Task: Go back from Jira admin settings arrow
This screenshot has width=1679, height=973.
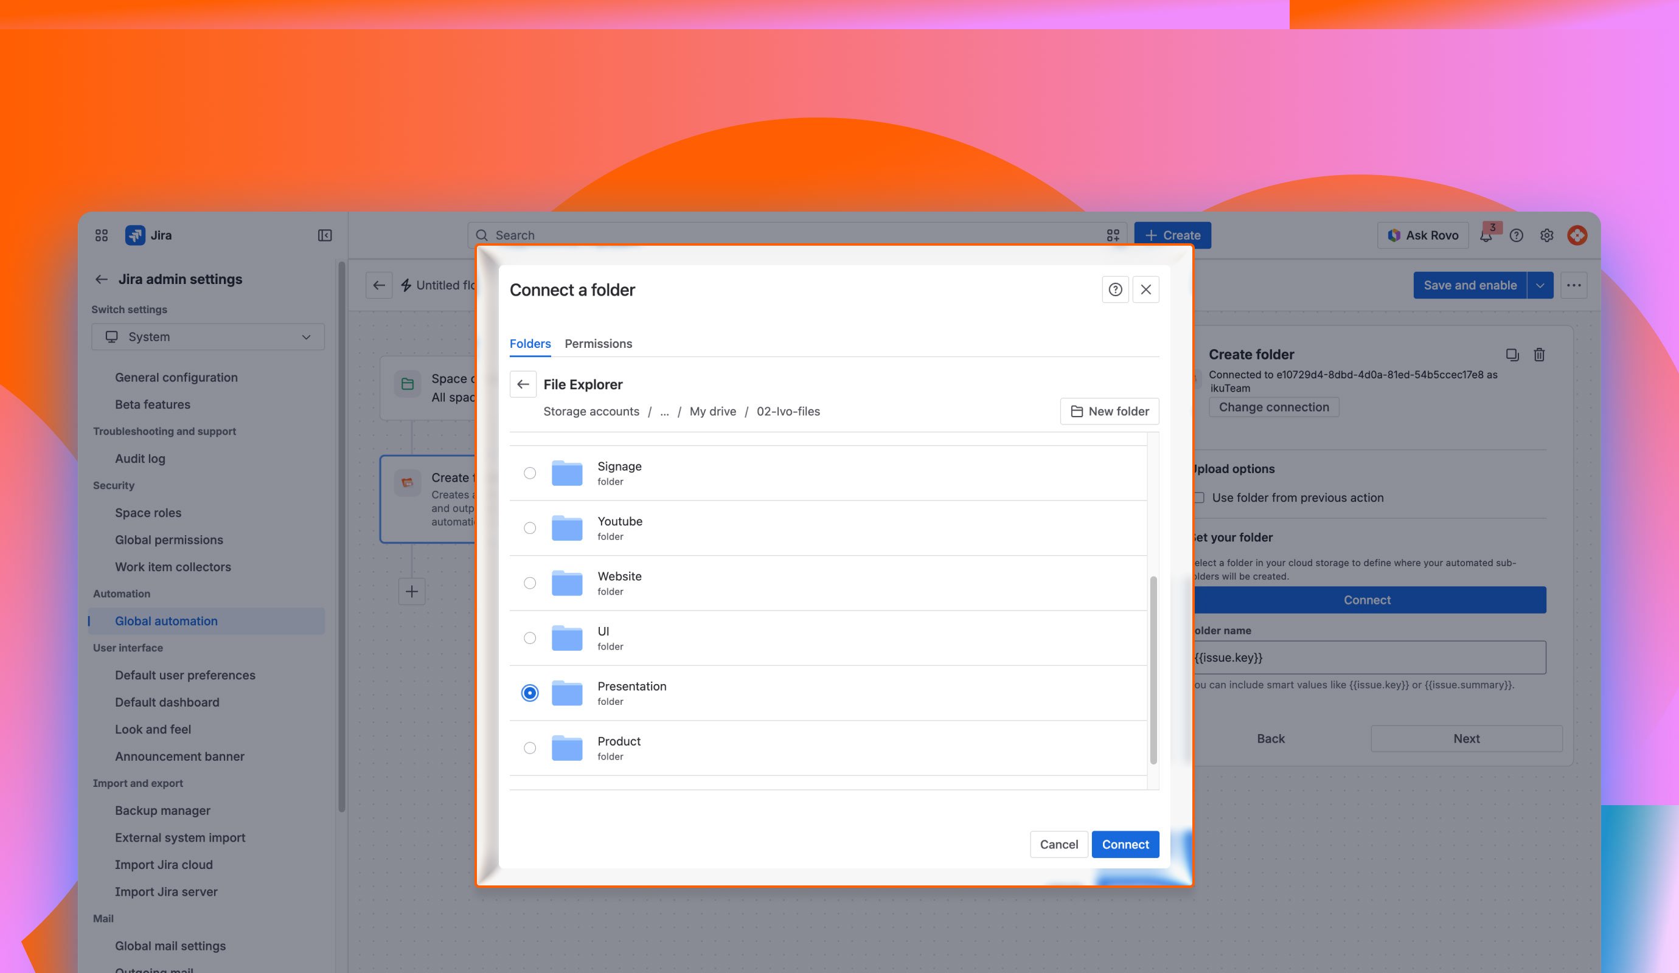Action: pos(101,279)
